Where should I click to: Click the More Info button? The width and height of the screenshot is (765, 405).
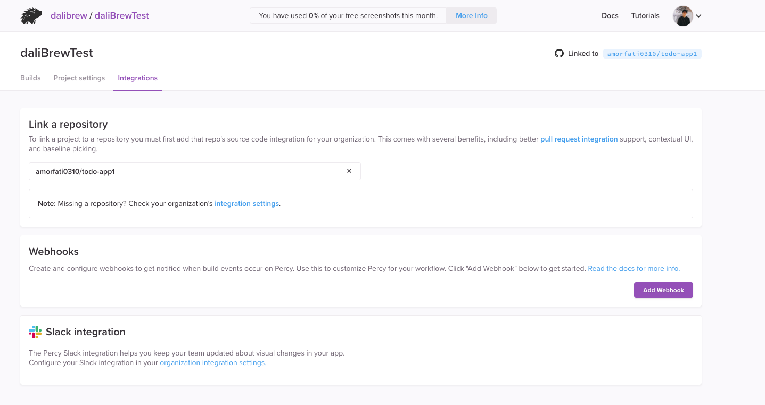tap(472, 16)
